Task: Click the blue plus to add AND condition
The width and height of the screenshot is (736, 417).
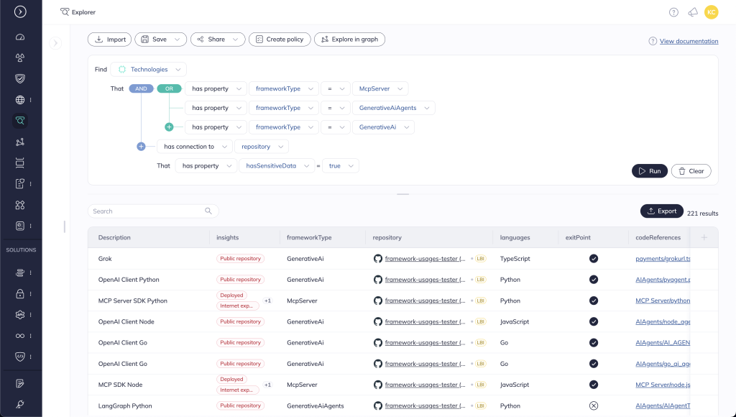Action: [141, 147]
